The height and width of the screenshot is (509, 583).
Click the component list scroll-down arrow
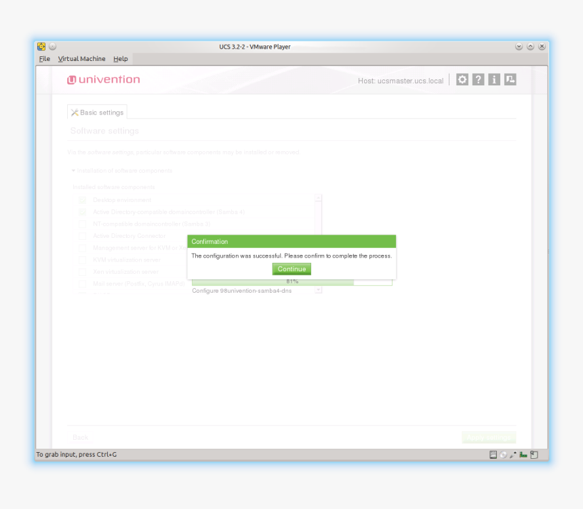tap(318, 290)
